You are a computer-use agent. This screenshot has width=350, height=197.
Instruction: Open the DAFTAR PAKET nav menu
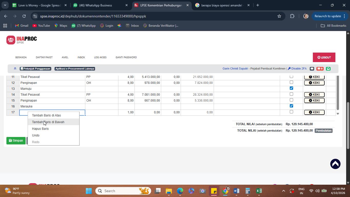click(x=44, y=57)
